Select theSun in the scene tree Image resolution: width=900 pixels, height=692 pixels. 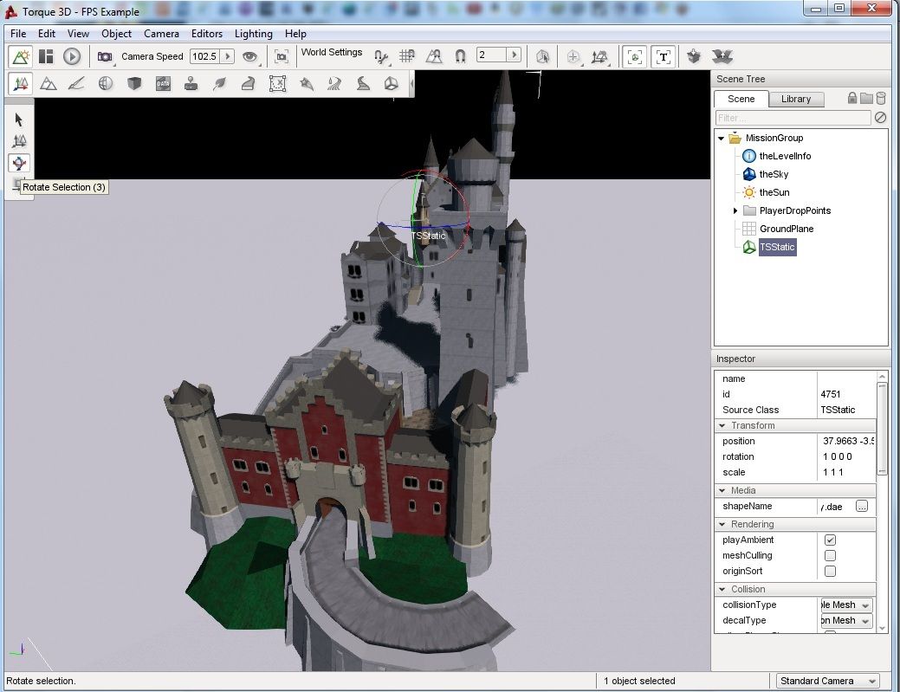coord(774,192)
